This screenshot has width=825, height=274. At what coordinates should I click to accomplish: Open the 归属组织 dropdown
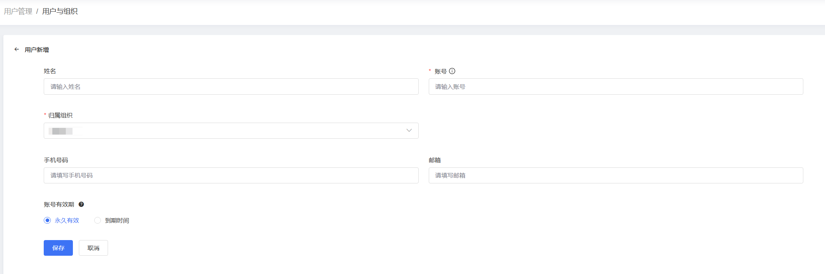231,131
